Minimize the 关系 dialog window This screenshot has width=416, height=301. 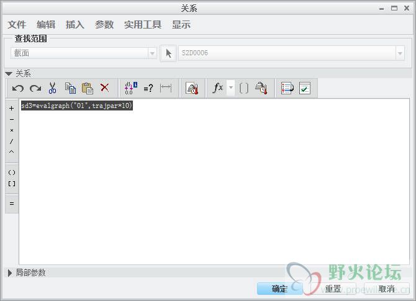point(381,9)
